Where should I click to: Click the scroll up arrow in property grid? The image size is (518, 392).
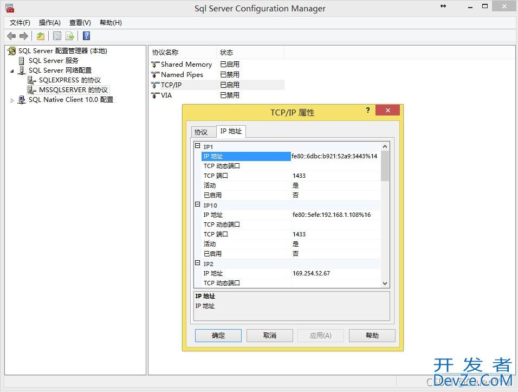385,146
